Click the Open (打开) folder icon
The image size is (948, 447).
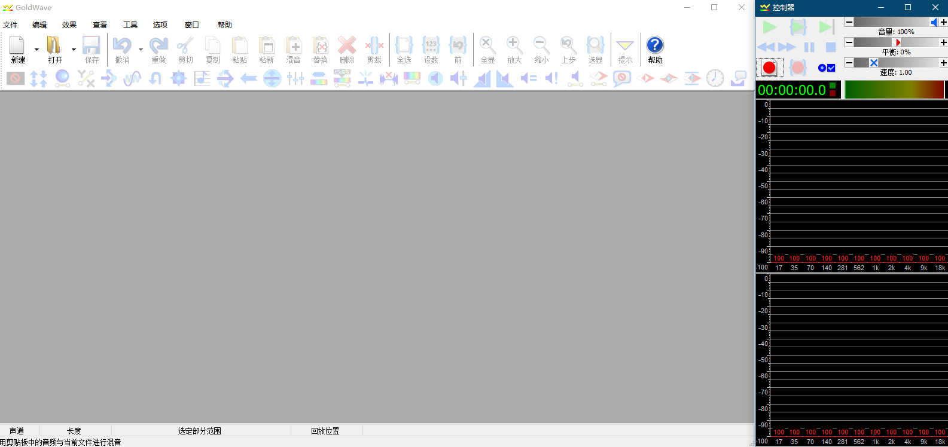pyautogui.click(x=54, y=45)
